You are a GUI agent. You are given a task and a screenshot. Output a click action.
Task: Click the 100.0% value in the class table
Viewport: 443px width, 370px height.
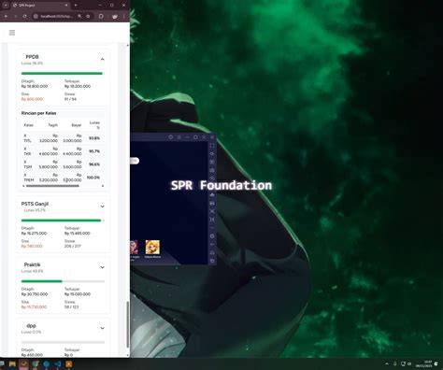tap(93, 178)
